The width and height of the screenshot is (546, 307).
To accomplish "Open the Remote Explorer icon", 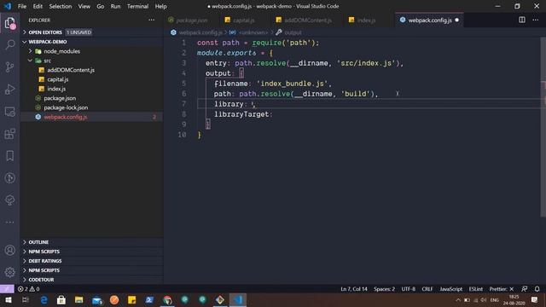I will point(9,112).
